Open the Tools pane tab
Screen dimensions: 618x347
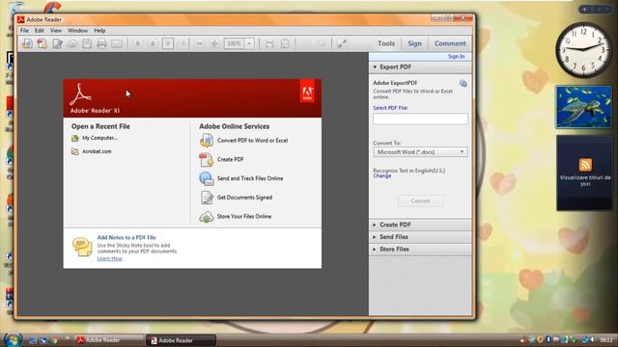386,43
